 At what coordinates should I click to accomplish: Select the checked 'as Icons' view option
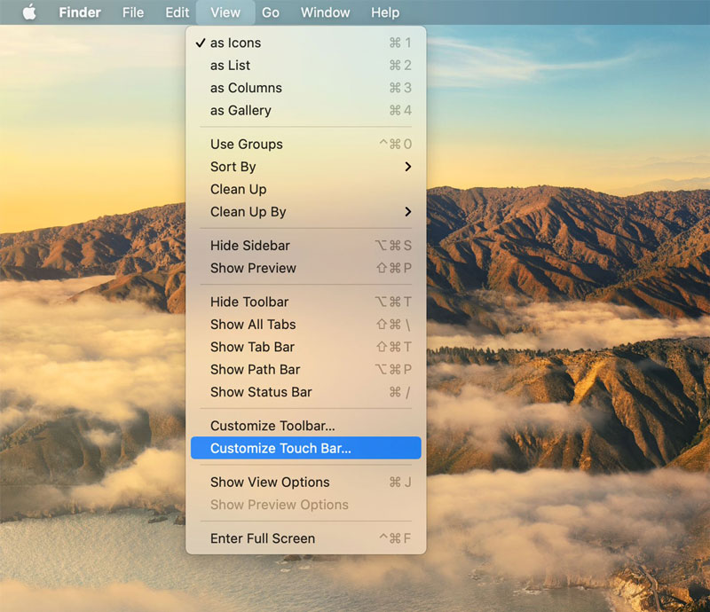pyautogui.click(x=235, y=43)
